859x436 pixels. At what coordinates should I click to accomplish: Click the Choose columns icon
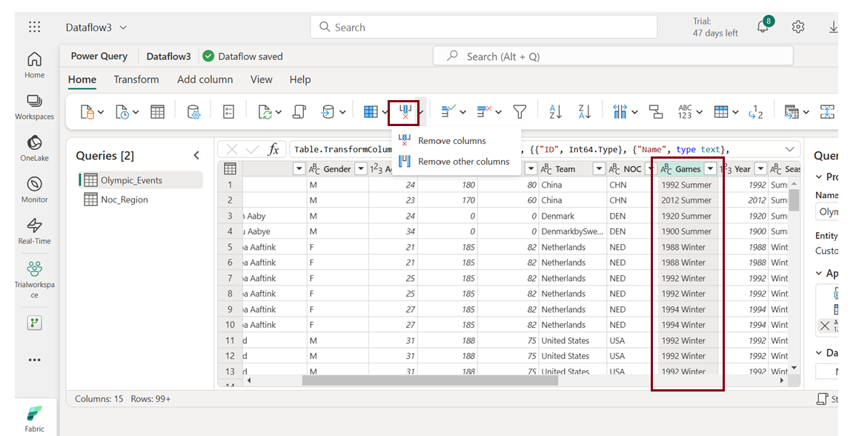click(371, 112)
